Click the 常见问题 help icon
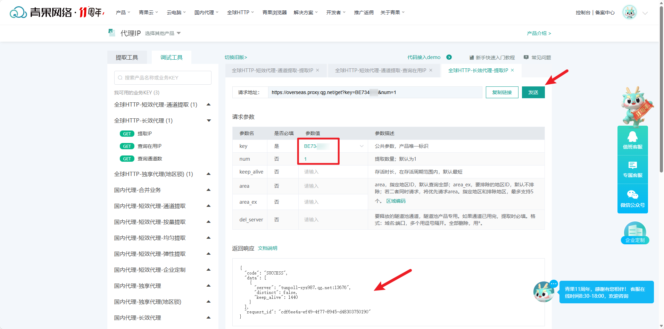Image resolution: width=664 pixels, height=329 pixels. (526, 57)
